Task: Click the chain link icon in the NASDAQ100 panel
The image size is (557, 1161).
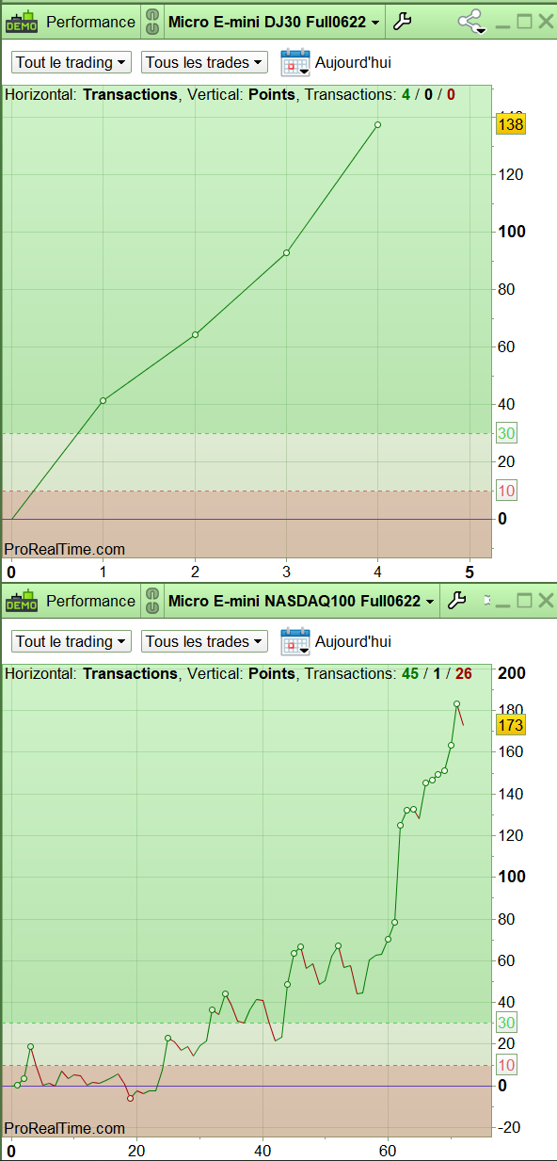Action: tap(152, 600)
